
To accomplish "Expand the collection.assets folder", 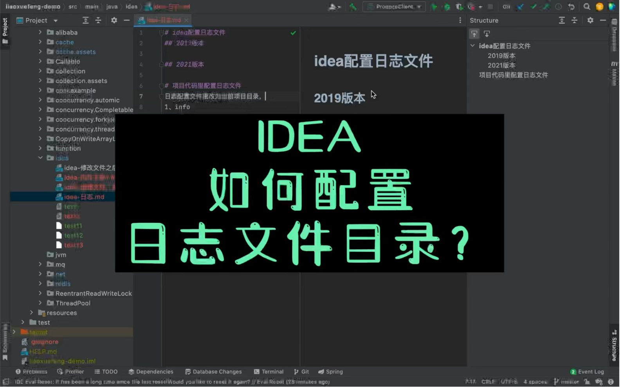I will (40, 81).
